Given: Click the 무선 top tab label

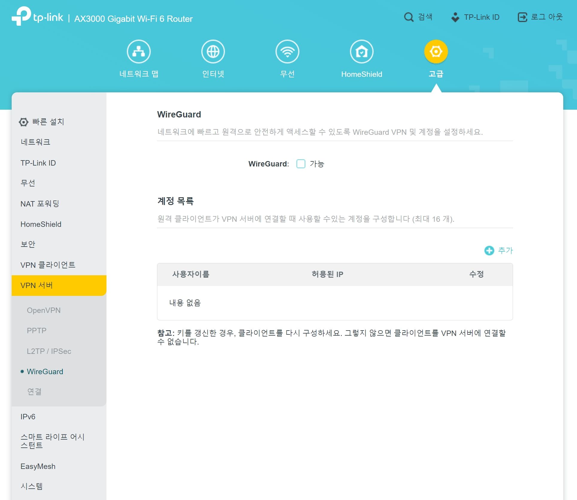Looking at the screenshot, I should point(287,74).
